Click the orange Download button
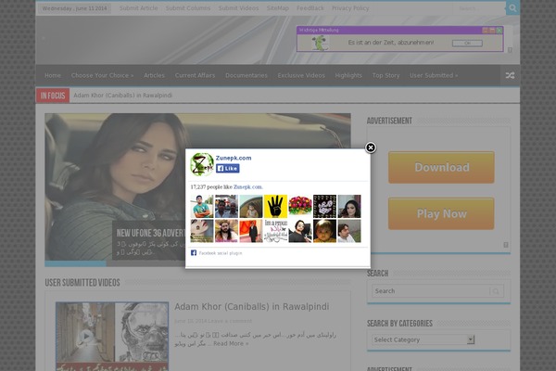Viewport: 556px width, 371px height. coord(441,167)
